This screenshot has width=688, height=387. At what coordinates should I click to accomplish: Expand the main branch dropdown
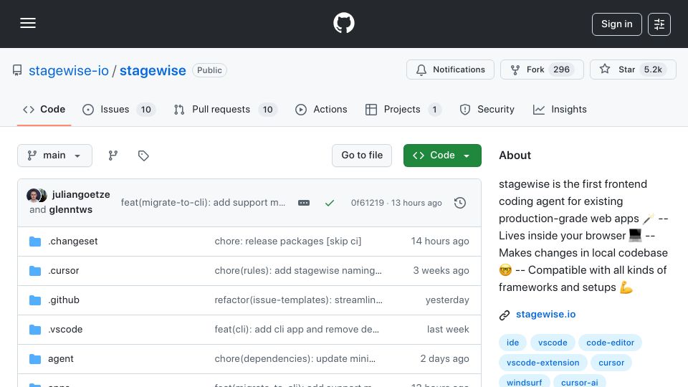[x=55, y=156]
